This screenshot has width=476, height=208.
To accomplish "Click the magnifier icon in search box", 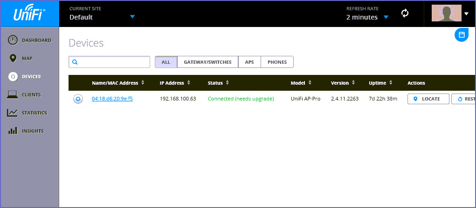I will click(x=75, y=62).
